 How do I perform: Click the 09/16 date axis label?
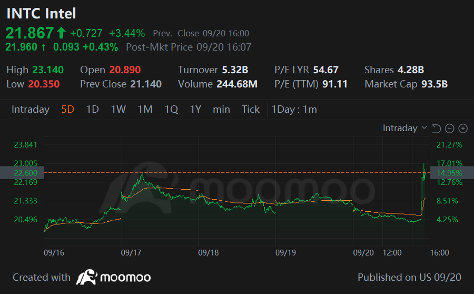(54, 253)
